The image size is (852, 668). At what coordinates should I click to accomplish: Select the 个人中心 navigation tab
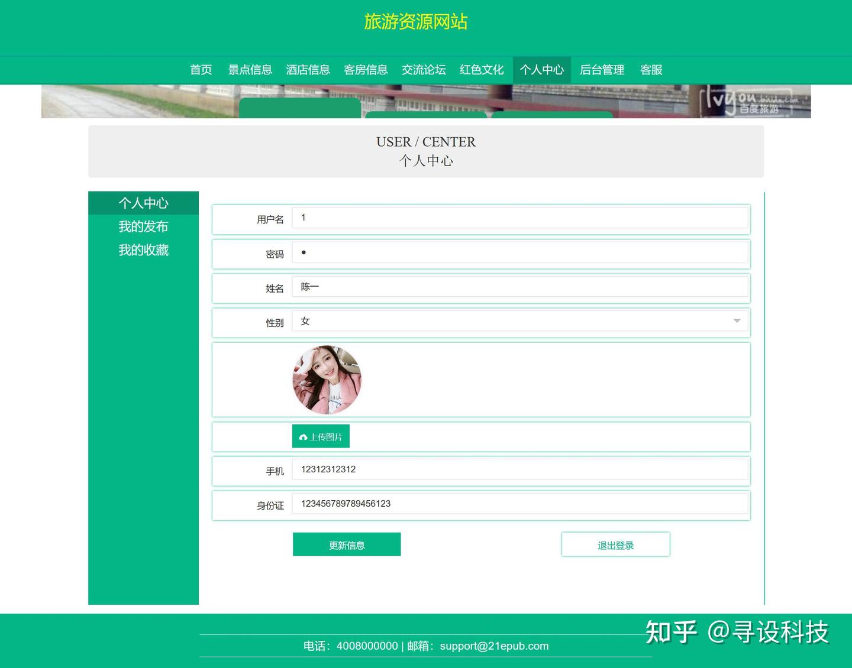tap(541, 70)
